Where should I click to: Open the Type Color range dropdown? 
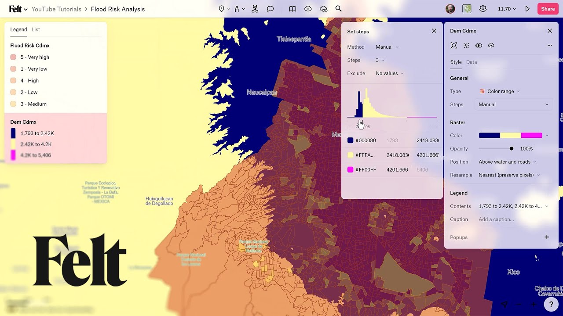click(x=500, y=91)
